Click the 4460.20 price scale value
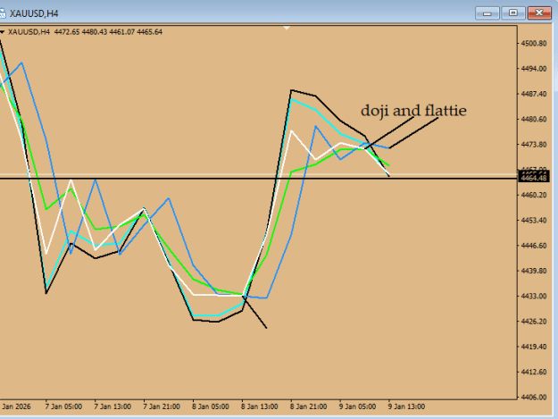This screenshot has width=558, height=419. (x=534, y=195)
